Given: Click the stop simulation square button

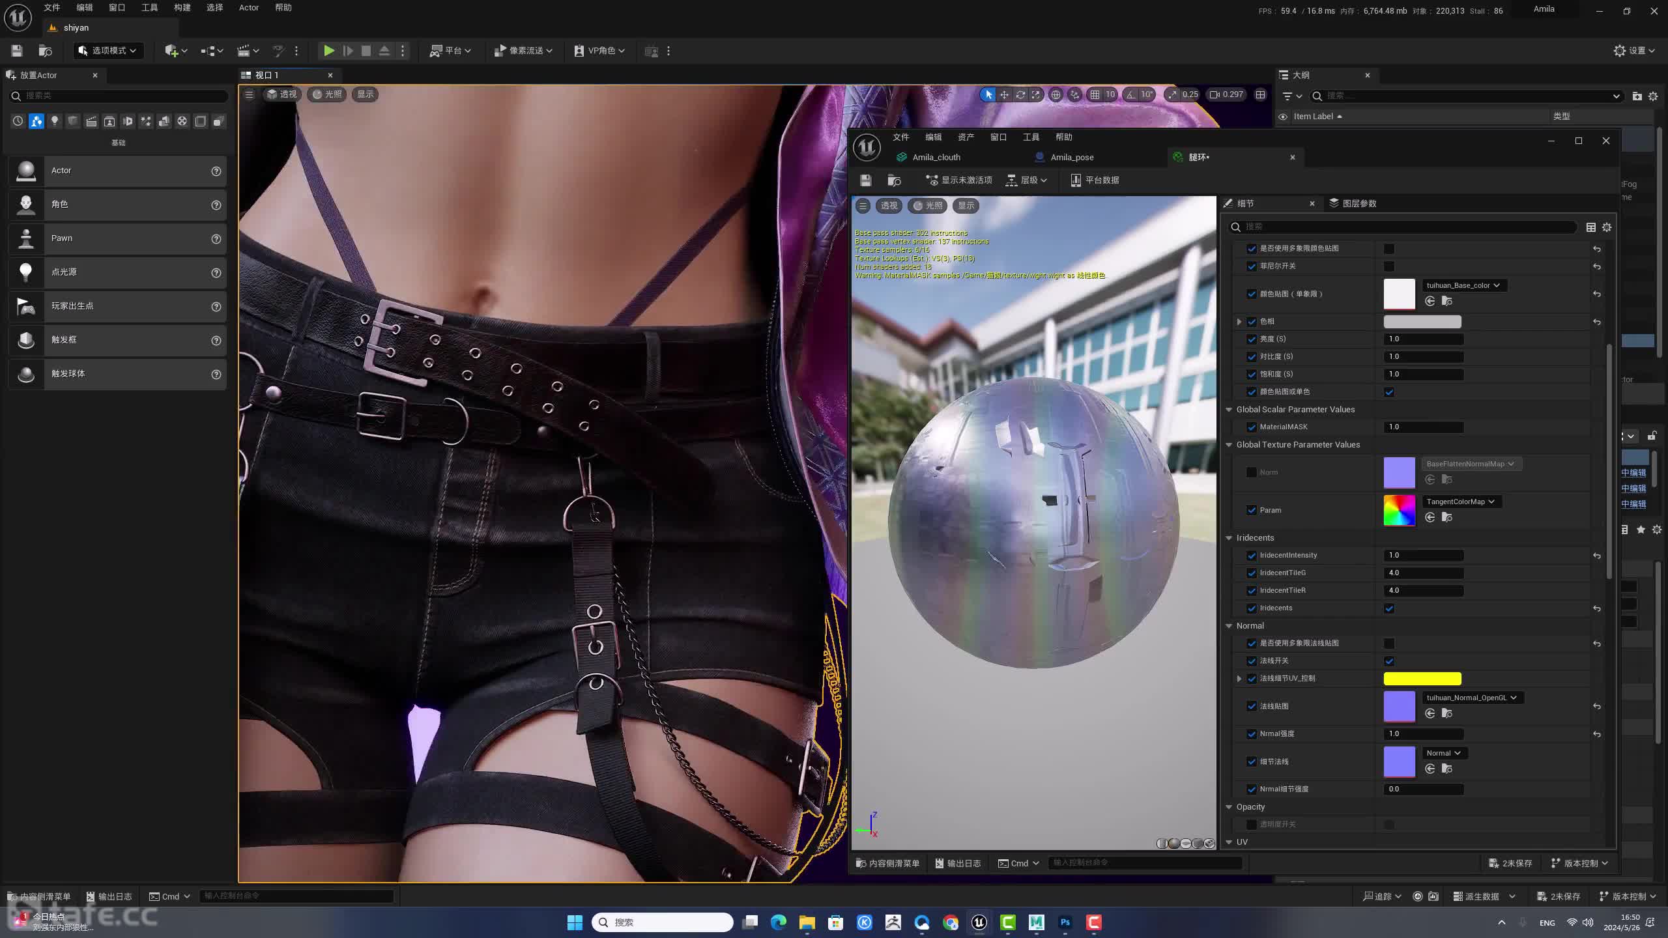Looking at the screenshot, I should tap(366, 51).
